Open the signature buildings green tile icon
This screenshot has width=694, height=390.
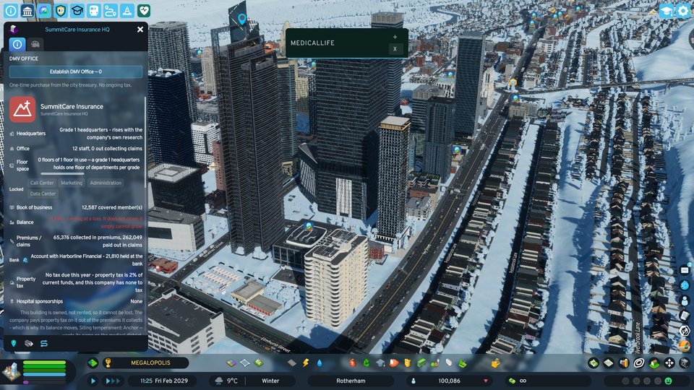click(259, 363)
